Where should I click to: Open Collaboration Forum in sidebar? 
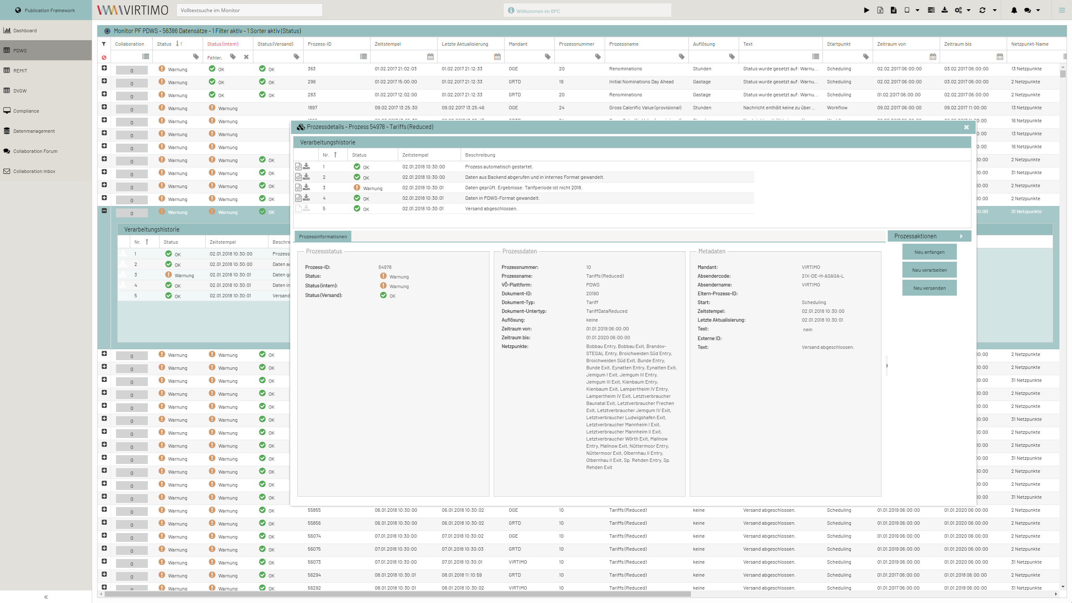(46, 151)
